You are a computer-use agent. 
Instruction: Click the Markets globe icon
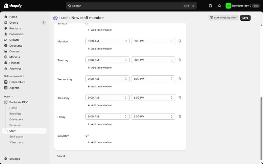[x=6, y=57]
